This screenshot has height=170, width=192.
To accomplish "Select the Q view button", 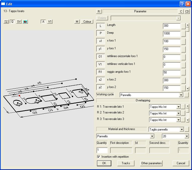I will [12, 22].
